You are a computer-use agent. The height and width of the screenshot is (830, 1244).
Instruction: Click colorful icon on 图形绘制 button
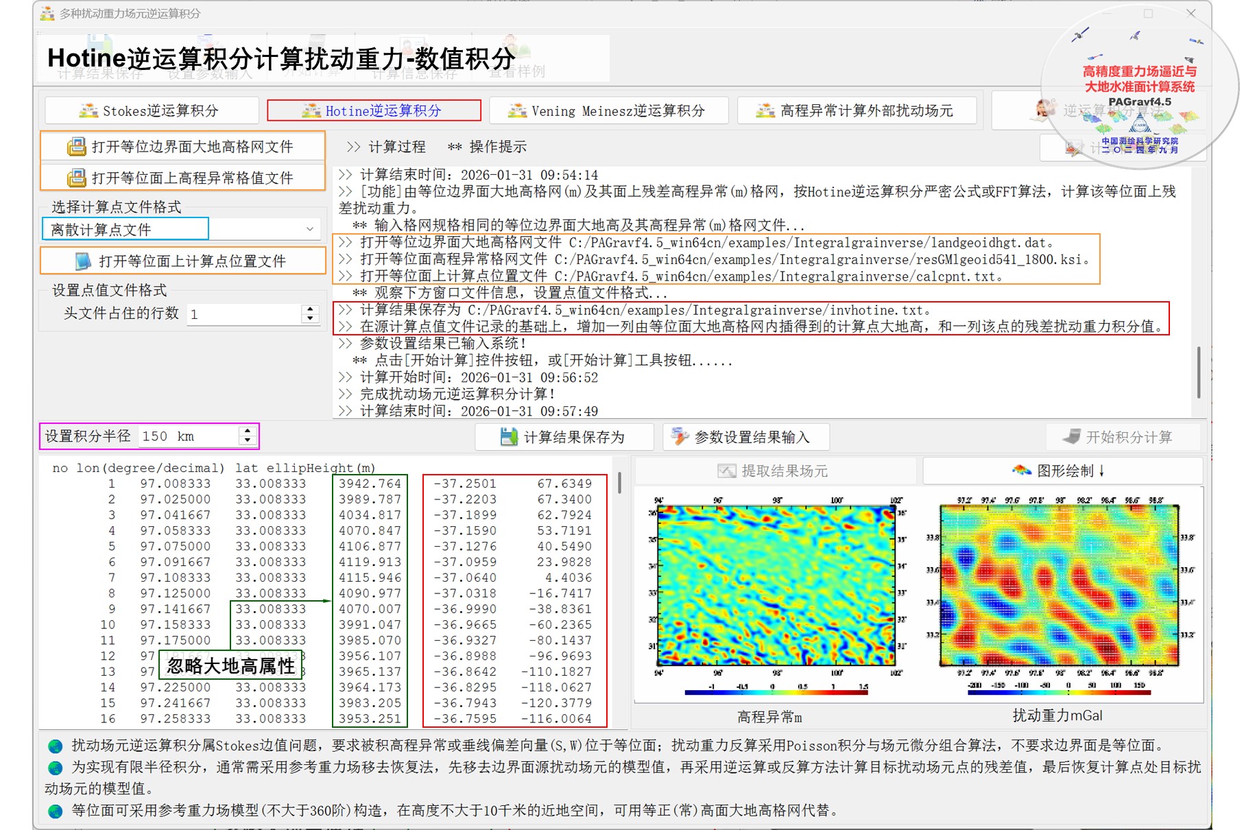tap(1022, 471)
